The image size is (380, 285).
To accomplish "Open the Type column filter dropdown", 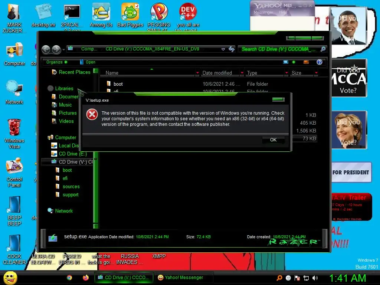I will [286, 73].
